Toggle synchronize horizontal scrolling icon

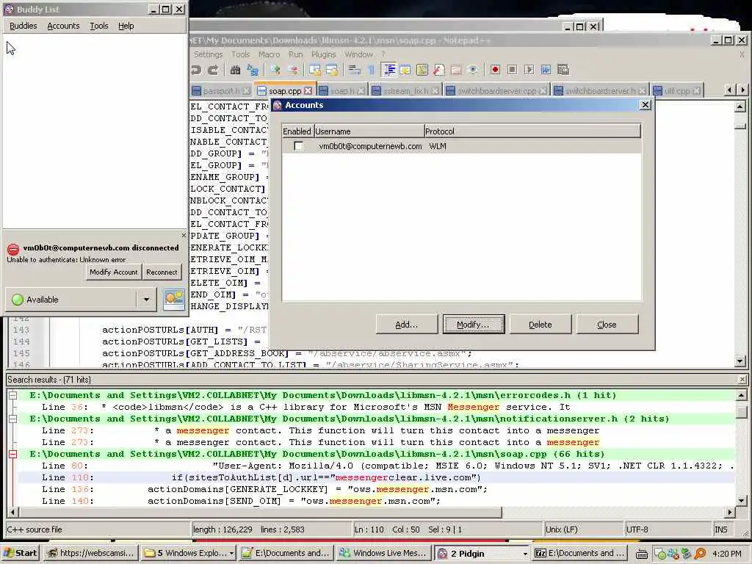pos(332,70)
